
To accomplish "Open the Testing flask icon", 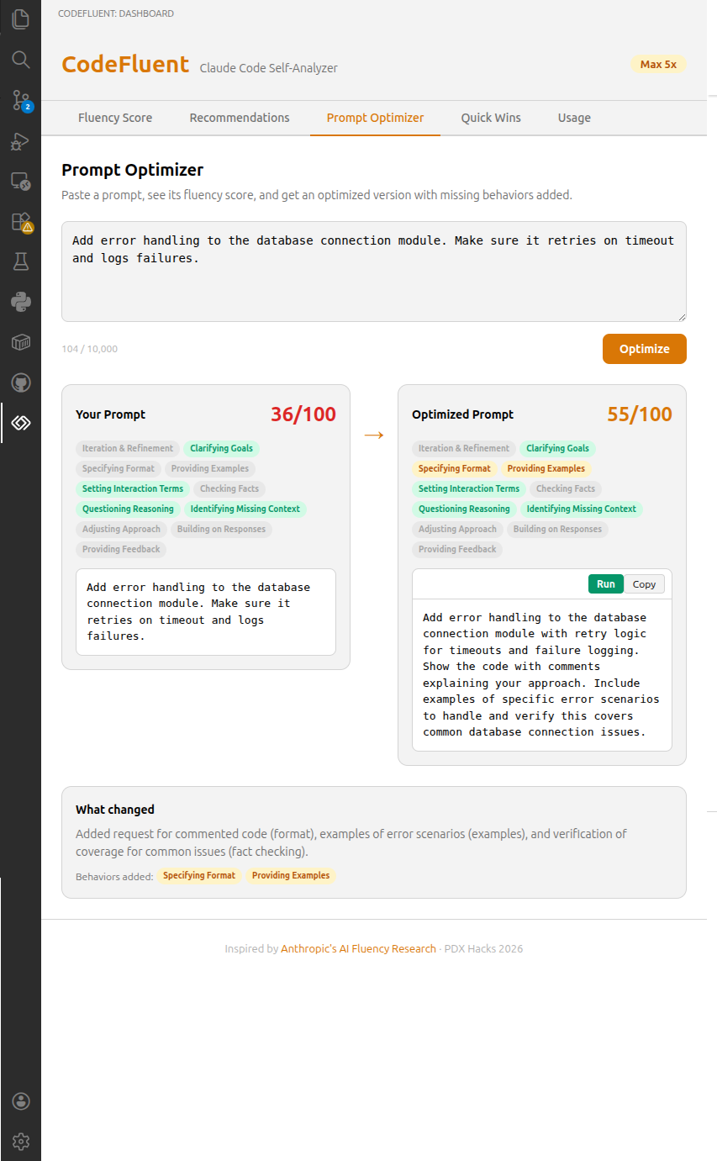I will coord(20,261).
